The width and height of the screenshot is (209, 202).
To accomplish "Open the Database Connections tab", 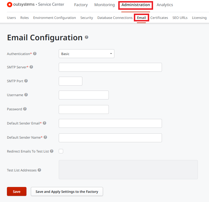I will [115, 18].
